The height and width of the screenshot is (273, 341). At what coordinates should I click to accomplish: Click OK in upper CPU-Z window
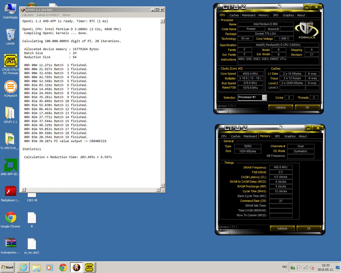(307, 107)
